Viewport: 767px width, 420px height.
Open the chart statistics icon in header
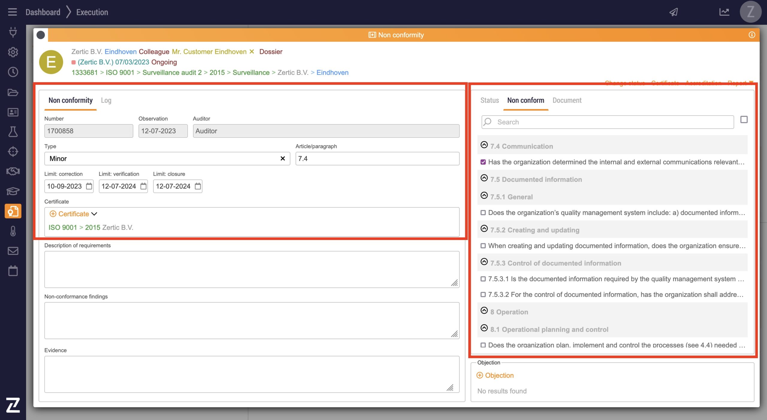coord(724,12)
